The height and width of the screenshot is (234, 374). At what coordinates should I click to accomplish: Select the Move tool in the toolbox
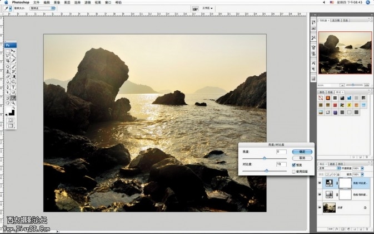point(13,51)
